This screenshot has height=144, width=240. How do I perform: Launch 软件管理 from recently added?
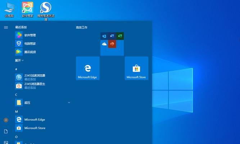[x=43, y=35]
